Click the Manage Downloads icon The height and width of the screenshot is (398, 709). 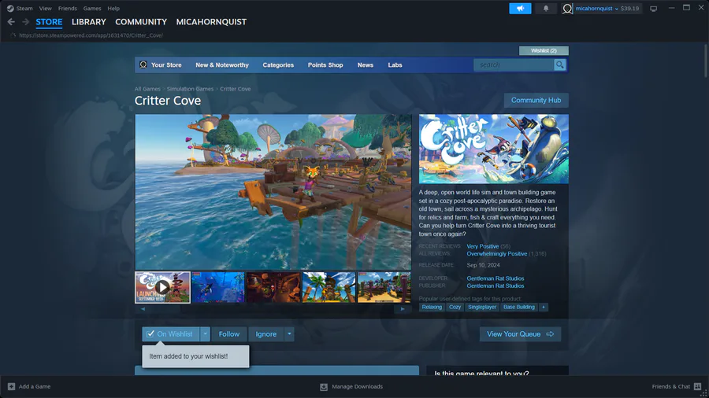click(x=323, y=387)
